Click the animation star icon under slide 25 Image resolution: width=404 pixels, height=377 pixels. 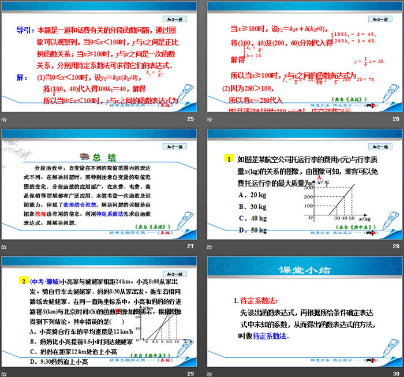4,120
